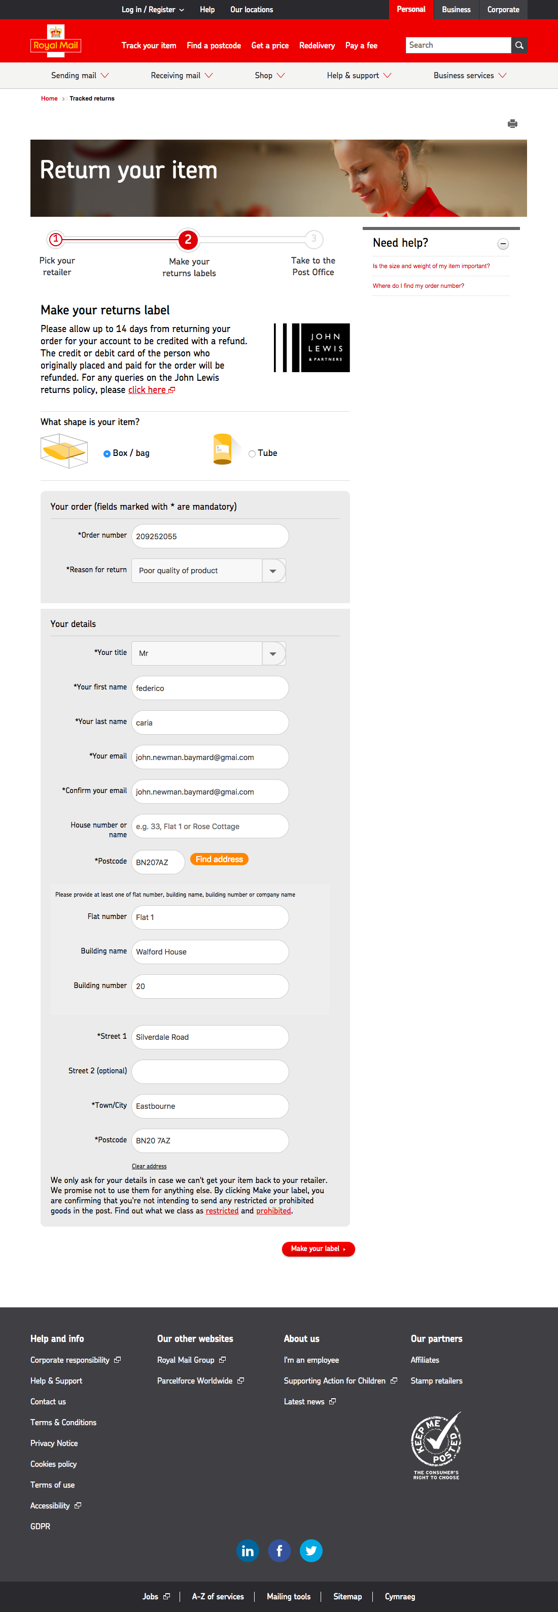Select the Box / bag shape

[107, 453]
